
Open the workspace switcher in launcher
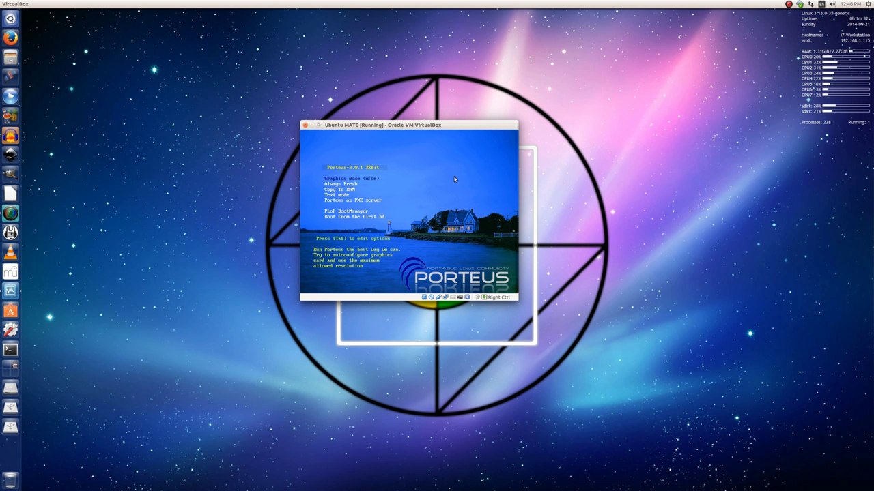click(10, 368)
